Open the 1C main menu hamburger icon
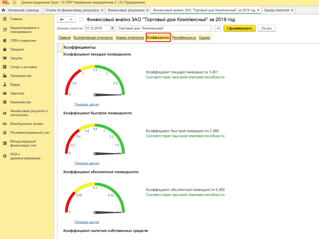 14,3
